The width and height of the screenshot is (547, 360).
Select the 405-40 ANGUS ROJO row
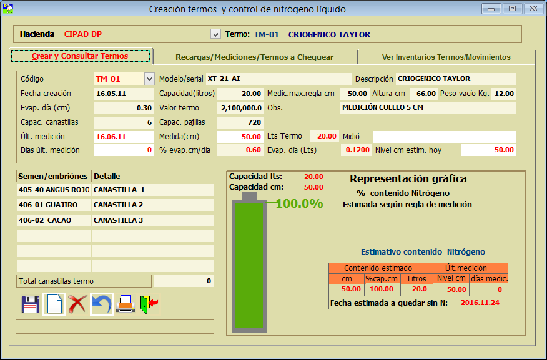click(54, 190)
